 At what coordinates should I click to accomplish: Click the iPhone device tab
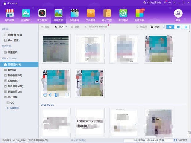coord(10,3)
